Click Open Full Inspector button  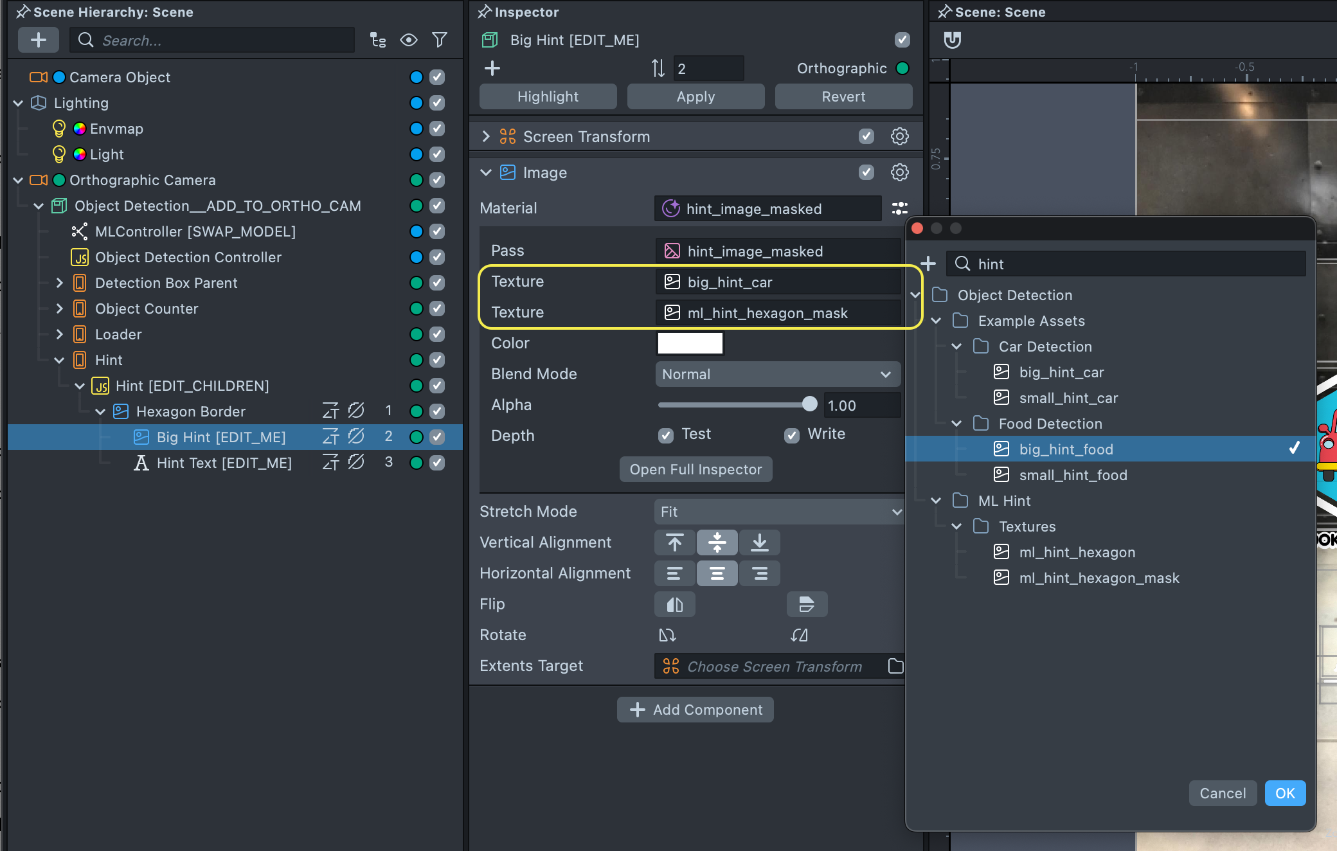tap(695, 469)
